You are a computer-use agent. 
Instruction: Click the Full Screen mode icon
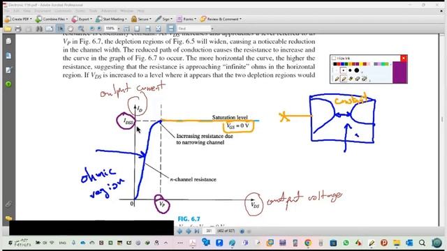tap(159, 29)
